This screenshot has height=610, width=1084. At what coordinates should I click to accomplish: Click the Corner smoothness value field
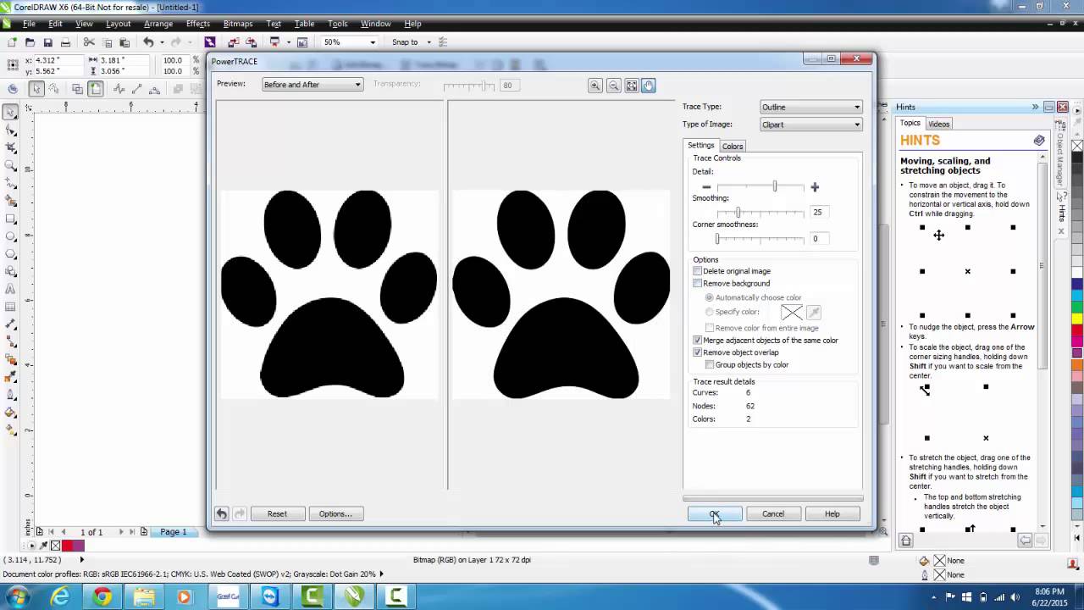[818, 238]
